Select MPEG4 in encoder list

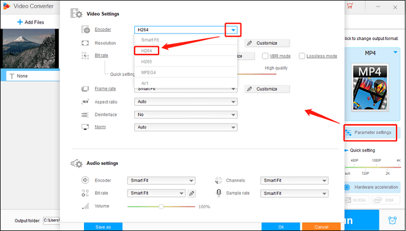(x=186, y=72)
